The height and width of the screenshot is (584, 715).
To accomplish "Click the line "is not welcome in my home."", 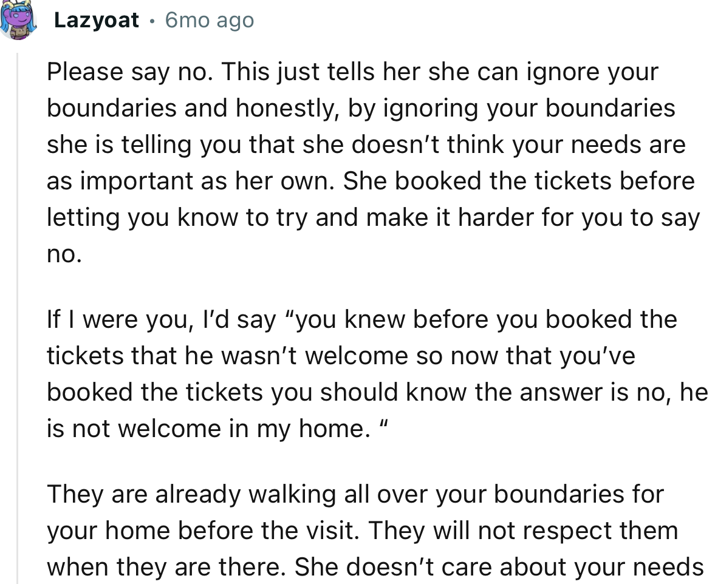I will click(207, 429).
